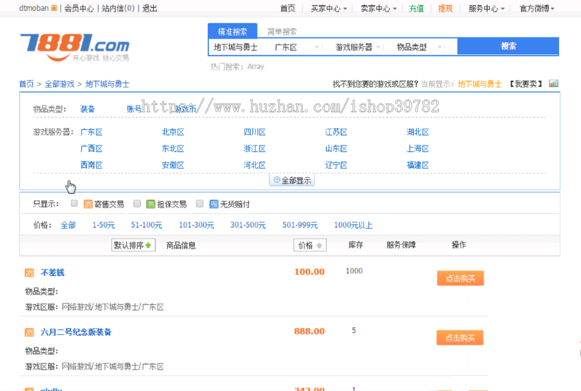Click the green 担保交易 badge icon
The width and height of the screenshot is (581, 391).
pos(150,204)
